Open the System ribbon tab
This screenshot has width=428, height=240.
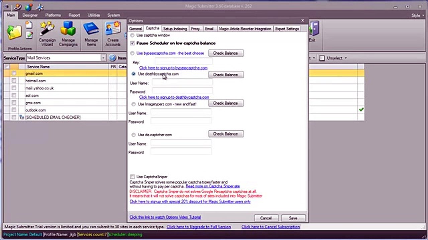click(114, 15)
